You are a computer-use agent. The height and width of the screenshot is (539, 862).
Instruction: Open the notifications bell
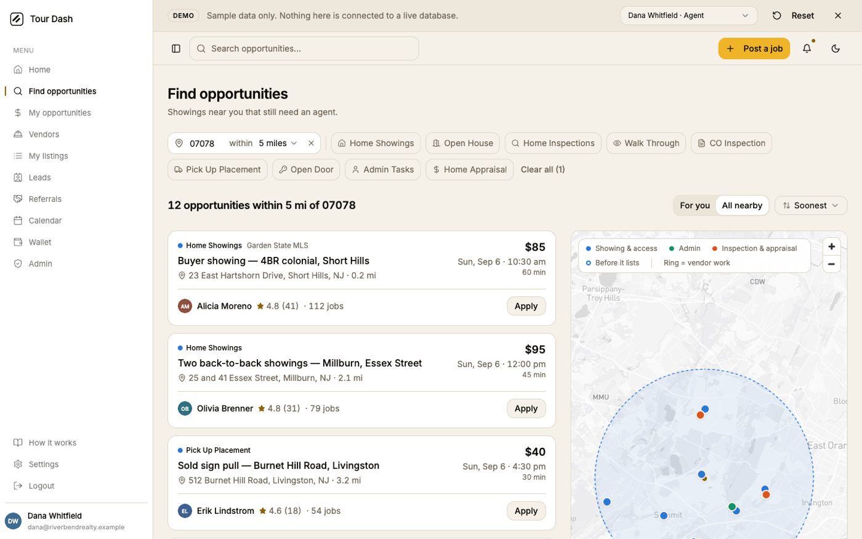tap(807, 49)
